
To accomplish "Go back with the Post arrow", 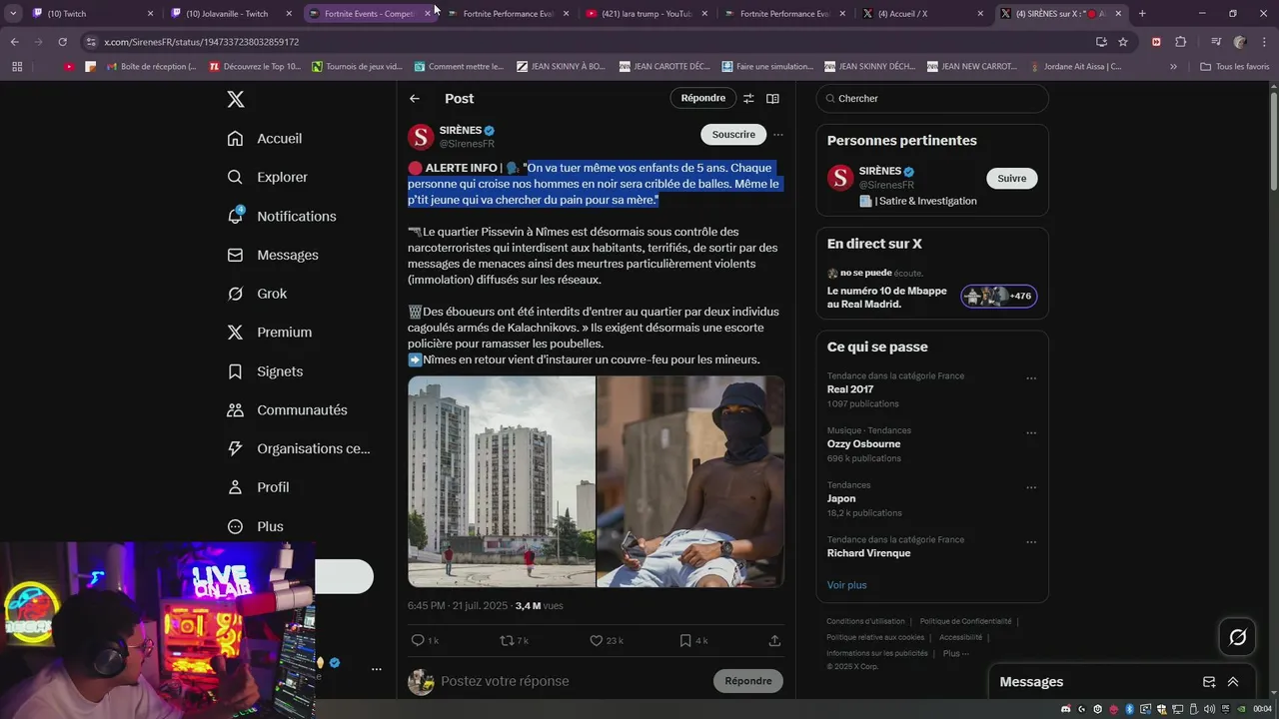I will click(x=415, y=99).
